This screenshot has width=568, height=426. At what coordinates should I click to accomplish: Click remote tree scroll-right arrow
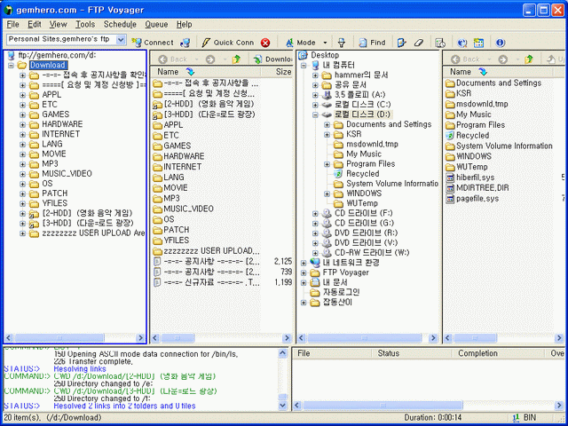click(x=140, y=338)
